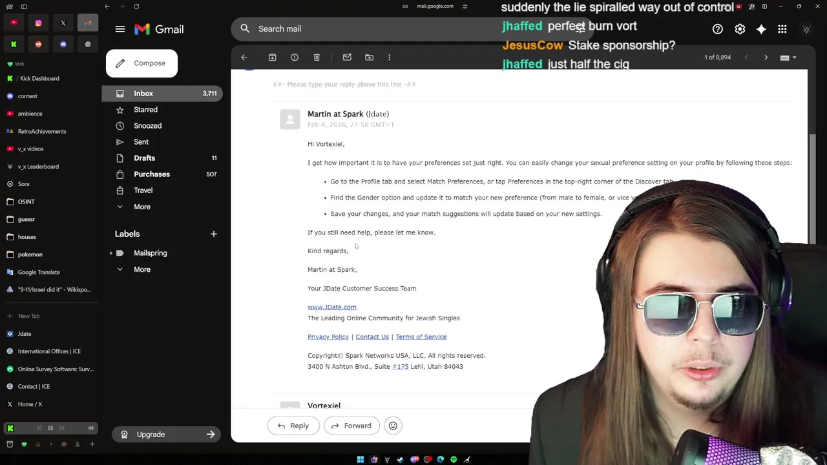Open the Starred folder
This screenshot has width=827, height=465.
tap(162, 110)
